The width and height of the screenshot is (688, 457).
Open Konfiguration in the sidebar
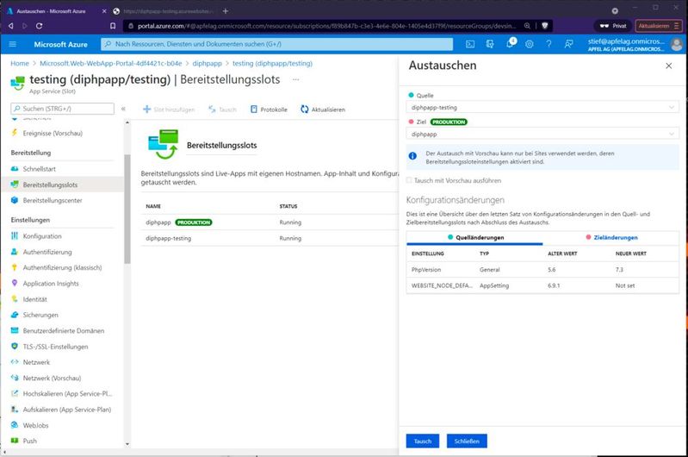42,236
